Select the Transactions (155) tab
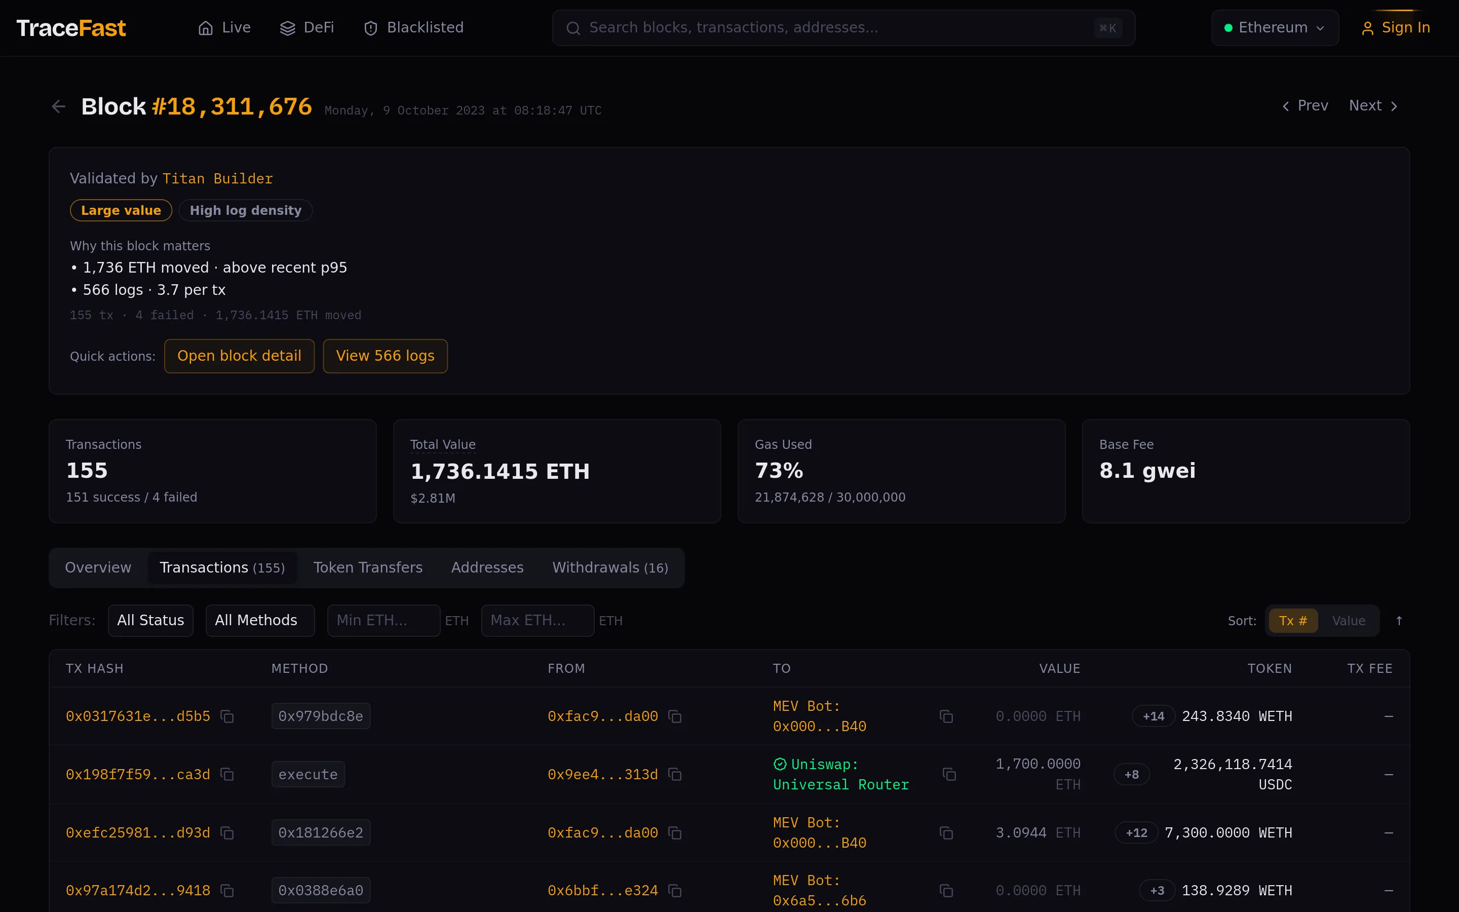The image size is (1459, 912). click(x=222, y=567)
